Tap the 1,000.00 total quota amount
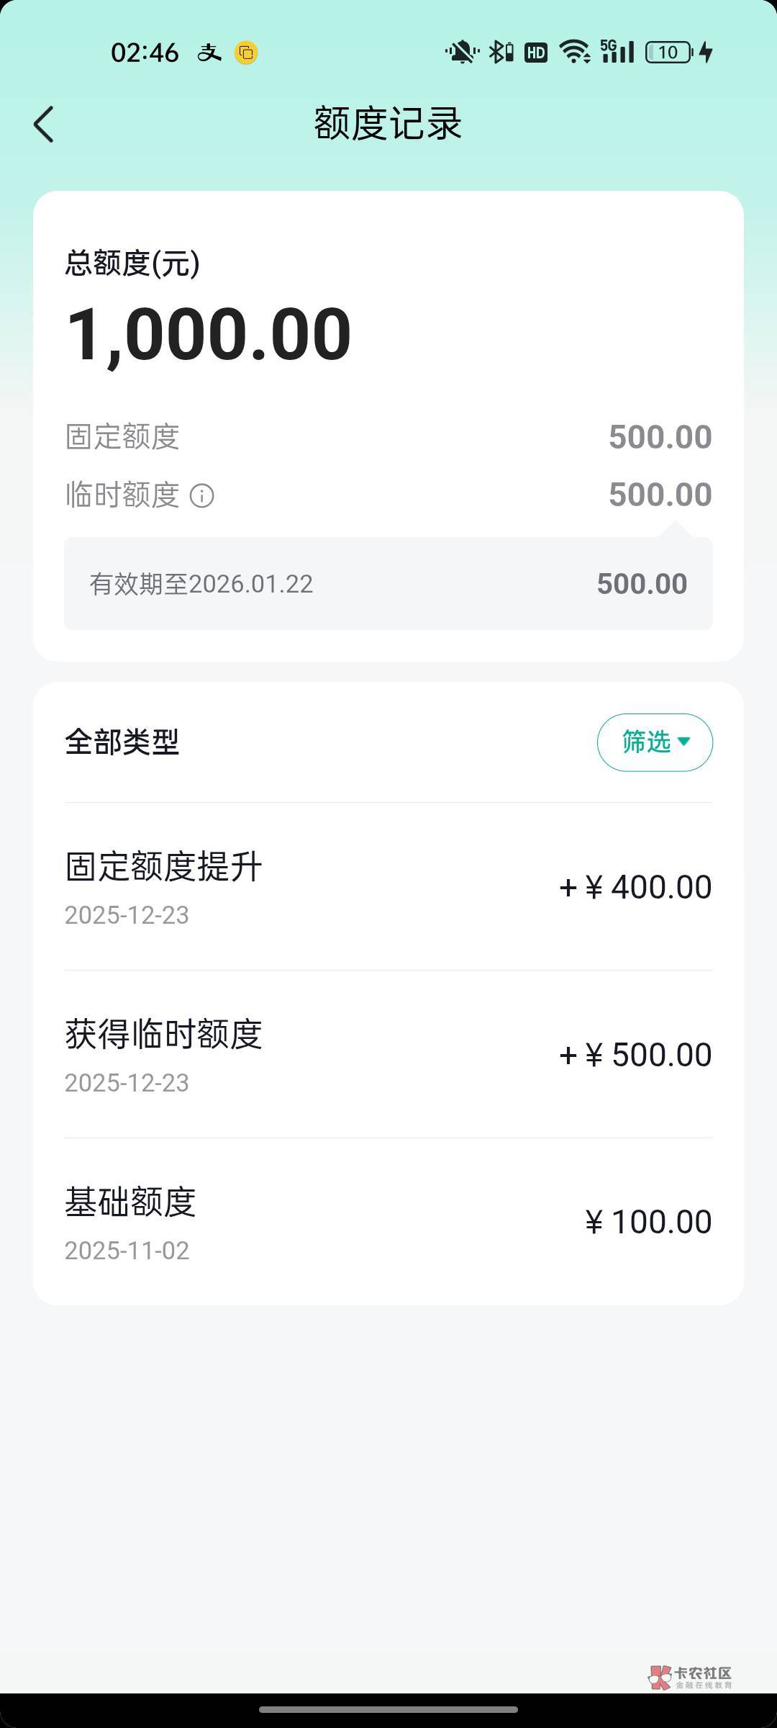The height and width of the screenshot is (1728, 777). (x=209, y=334)
